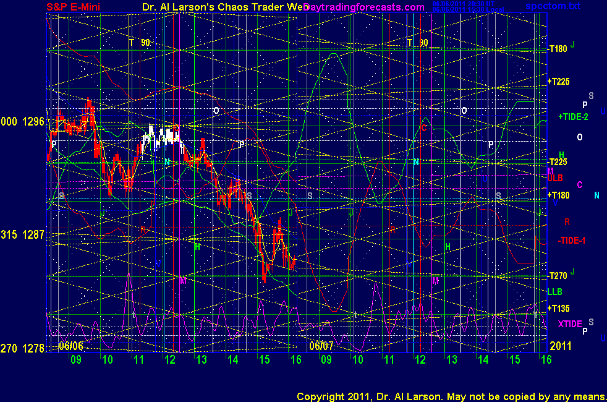The width and height of the screenshot is (607, 402).
Task: Click the spcctom.txt file name label
Action: [x=553, y=6]
